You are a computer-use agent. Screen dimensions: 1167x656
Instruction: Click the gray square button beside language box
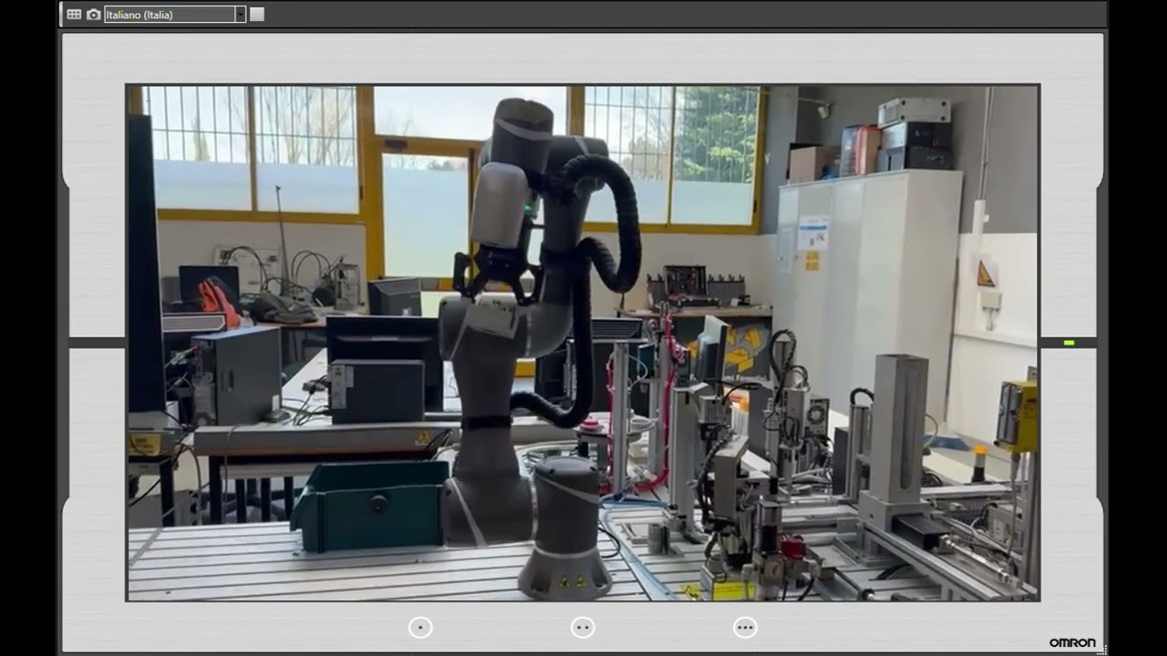point(257,15)
